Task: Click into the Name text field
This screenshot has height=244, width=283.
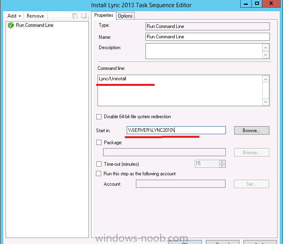Action: (207, 37)
